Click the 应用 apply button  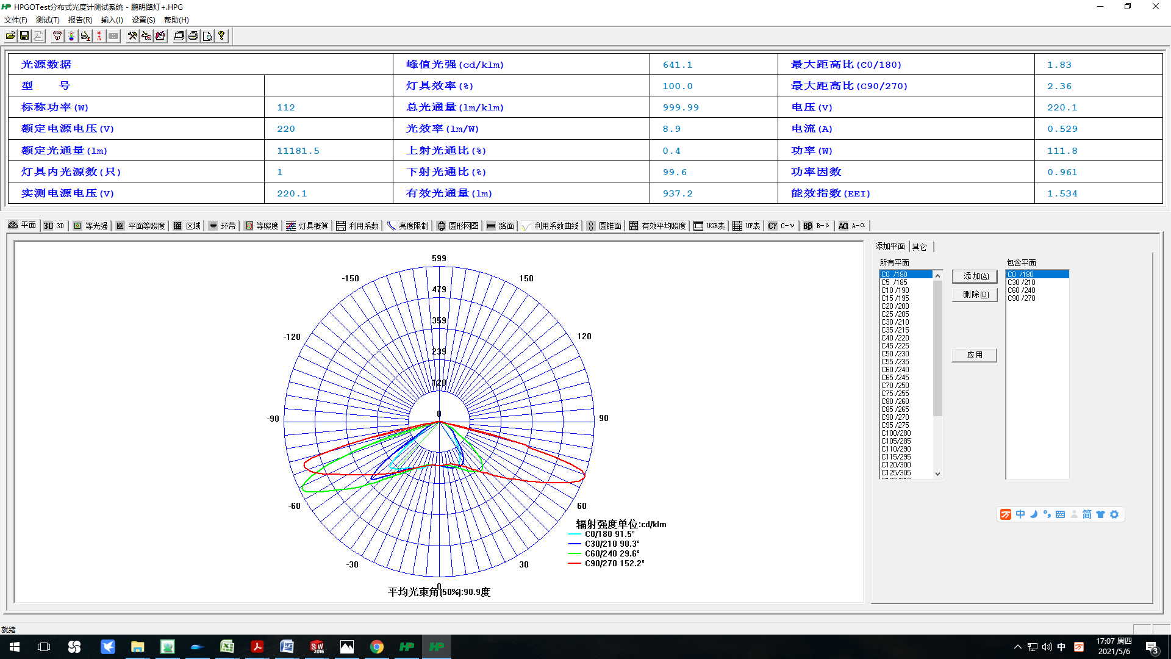974,355
